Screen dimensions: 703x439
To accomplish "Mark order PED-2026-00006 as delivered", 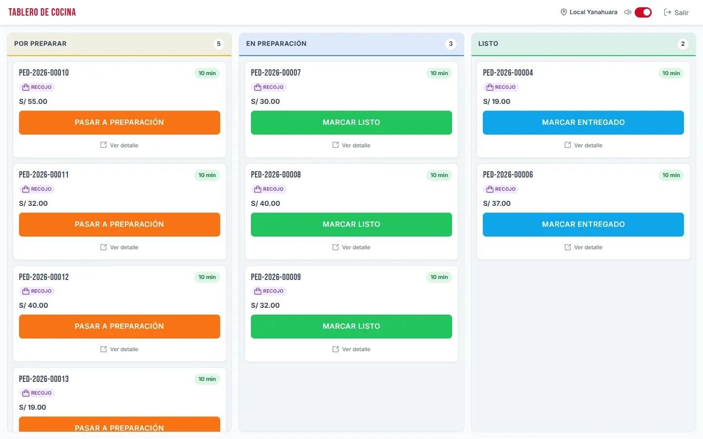I will point(583,224).
